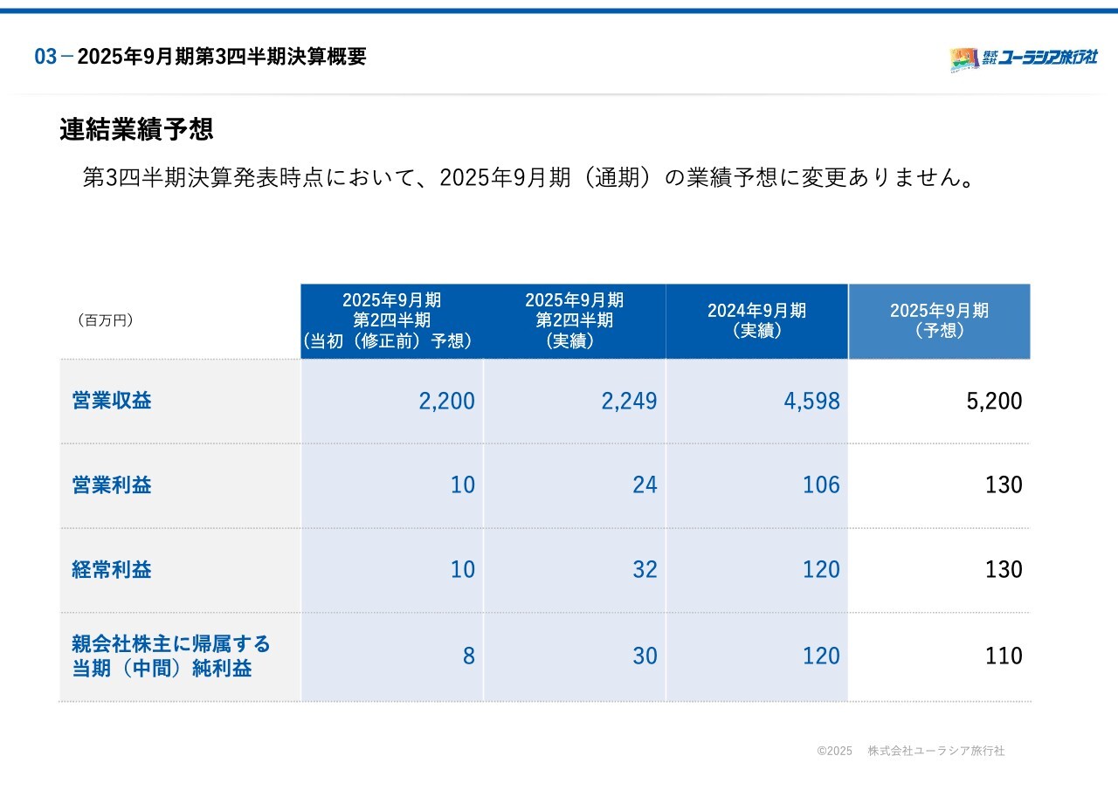
Task: Select the 130 forecast in 経常利益 row
Action: tap(1004, 570)
